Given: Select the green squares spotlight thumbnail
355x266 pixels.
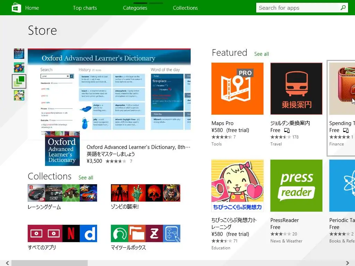Looking at the screenshot, I should coord(19,81).
